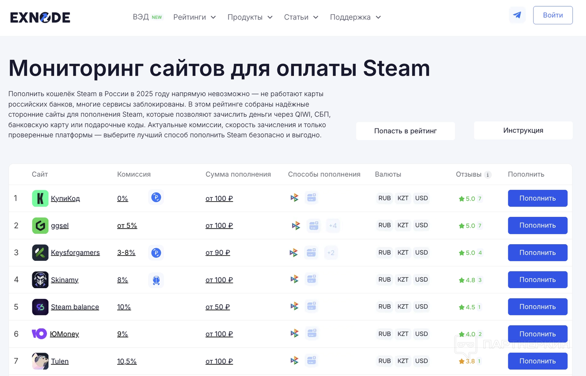Expand the Поддержка menu
Viewport: 586px width, 376px height.
[x=355, y=17]
